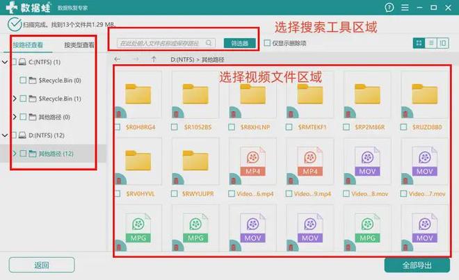Tick the checkbox beside $RMTEKF1
Screen dimensions: 459x280
click(289, 127)
